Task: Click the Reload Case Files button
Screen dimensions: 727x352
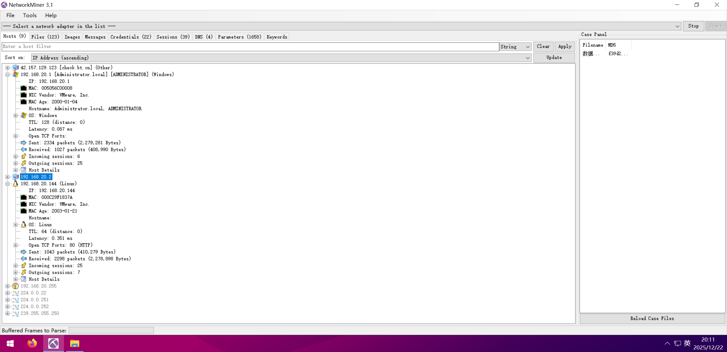Action: (652, 318)
